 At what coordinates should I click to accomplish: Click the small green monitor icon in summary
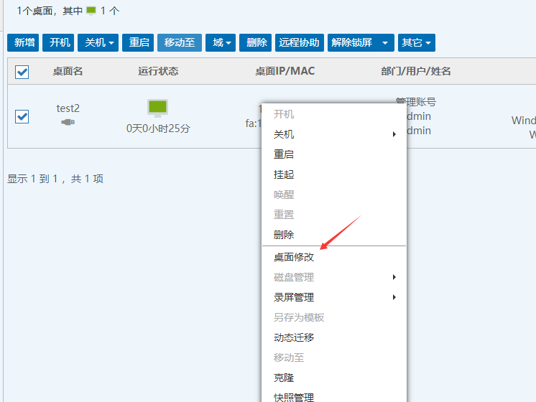91,11
